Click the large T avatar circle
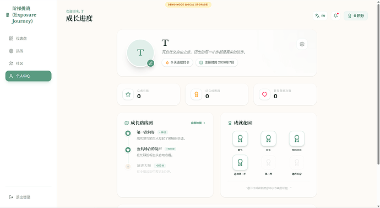The image size is (380, 208). pos(140,52)
